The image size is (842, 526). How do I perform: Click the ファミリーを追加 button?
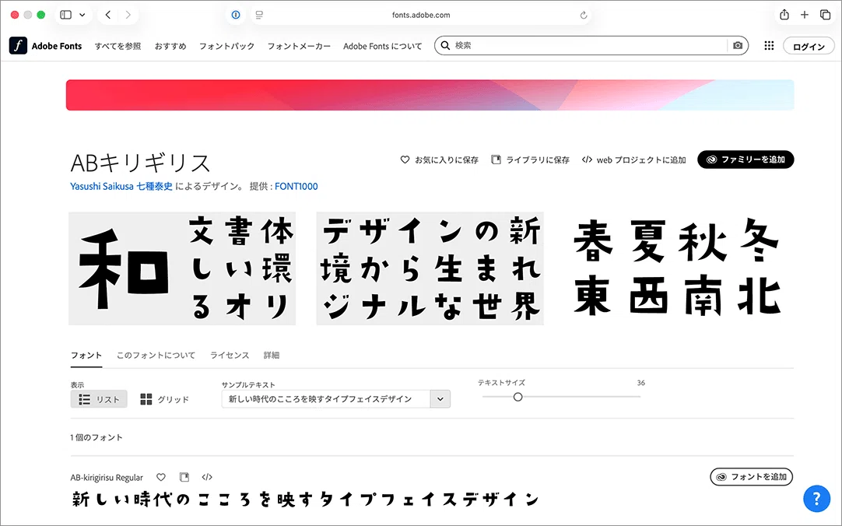tap(746, 160)
